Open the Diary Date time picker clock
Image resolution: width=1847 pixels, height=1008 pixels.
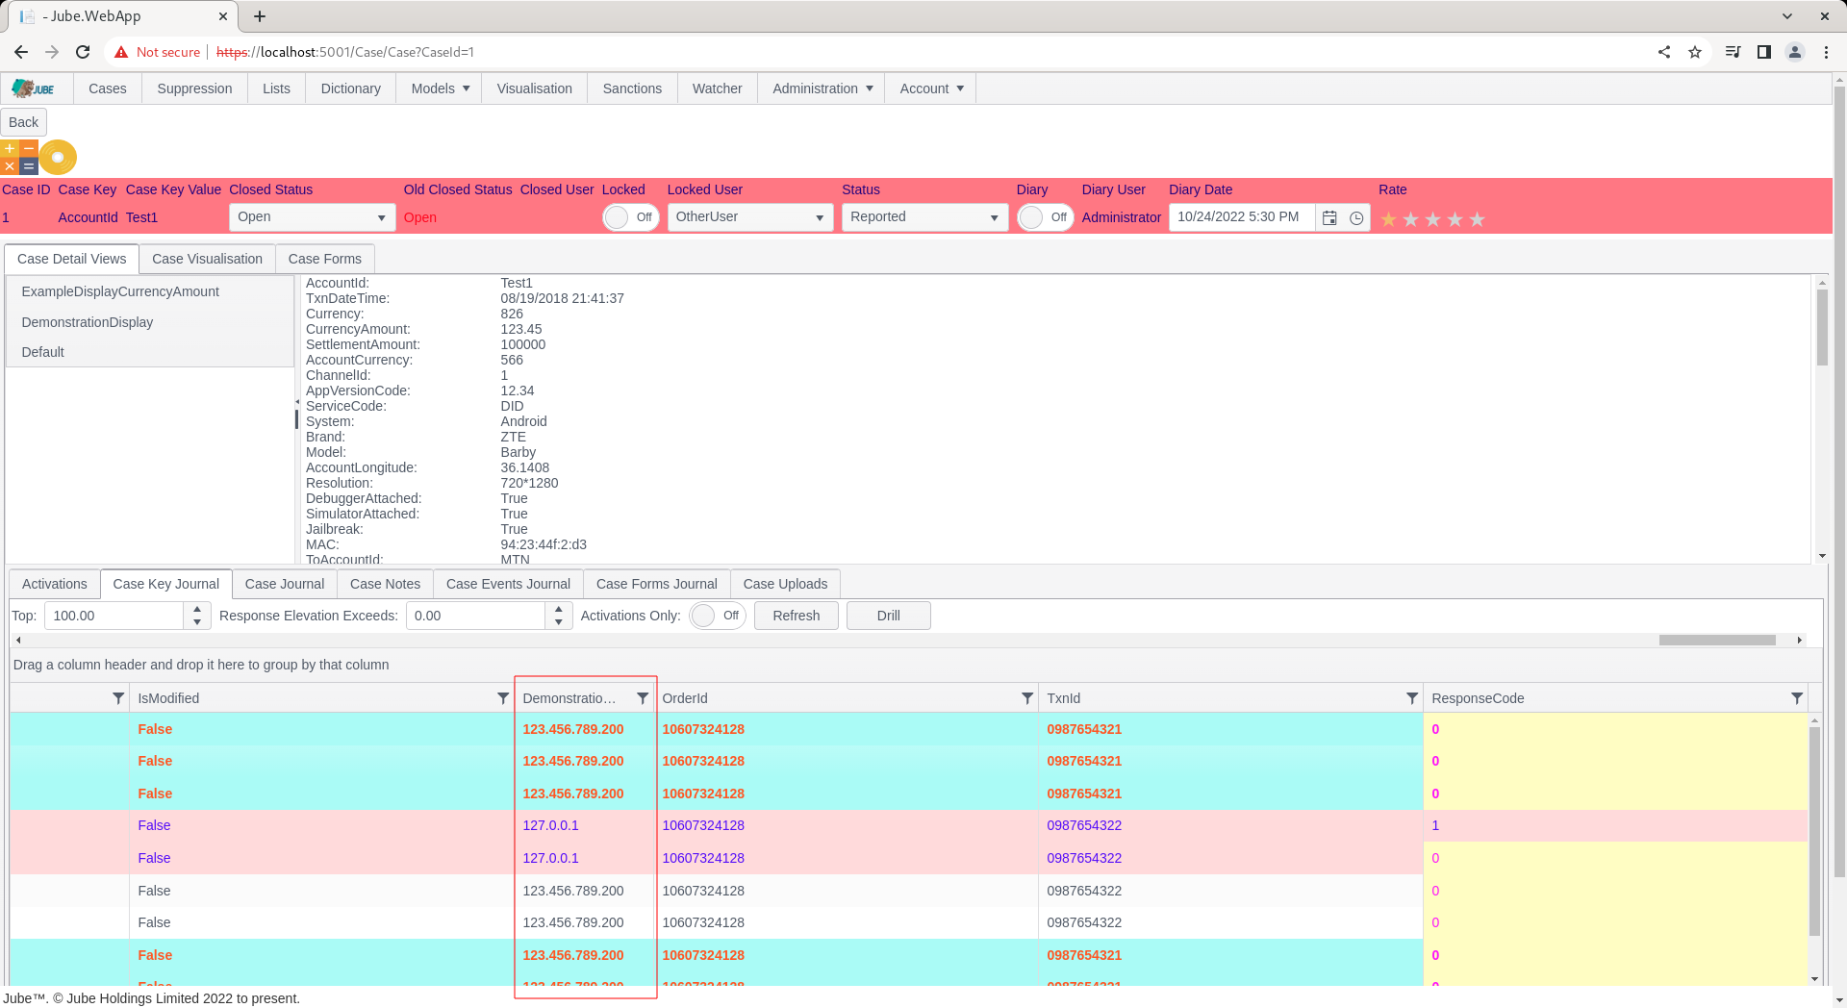1356,218
